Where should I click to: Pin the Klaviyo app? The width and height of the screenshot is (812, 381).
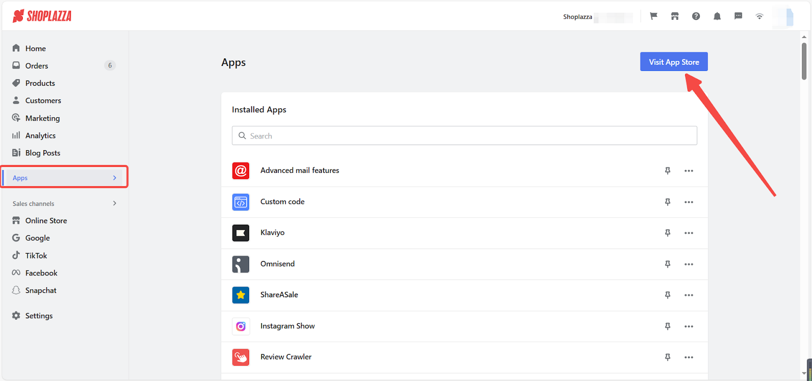pos(668,233)
